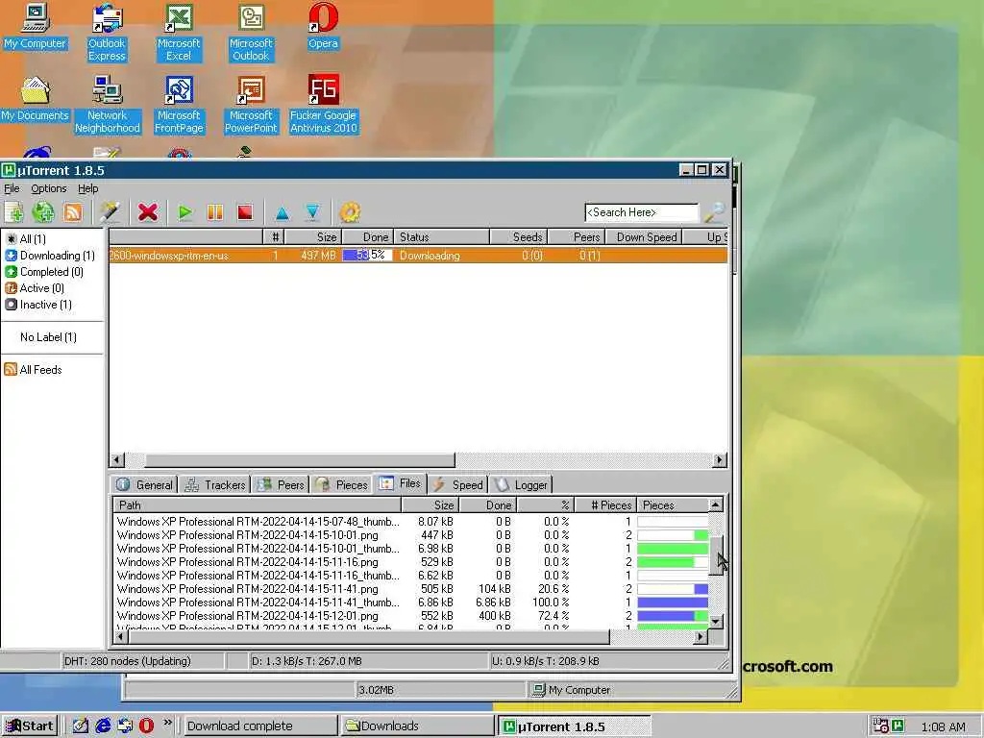This screenshot has width=984, height=738.
Task: Add RSS feed toolbar icon
Action: [x=73, y=212]
